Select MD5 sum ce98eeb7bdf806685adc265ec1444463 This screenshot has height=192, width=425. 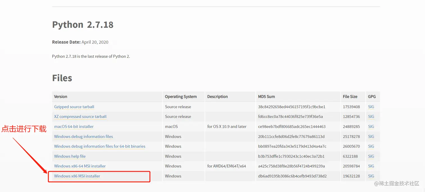coord(292,127)
